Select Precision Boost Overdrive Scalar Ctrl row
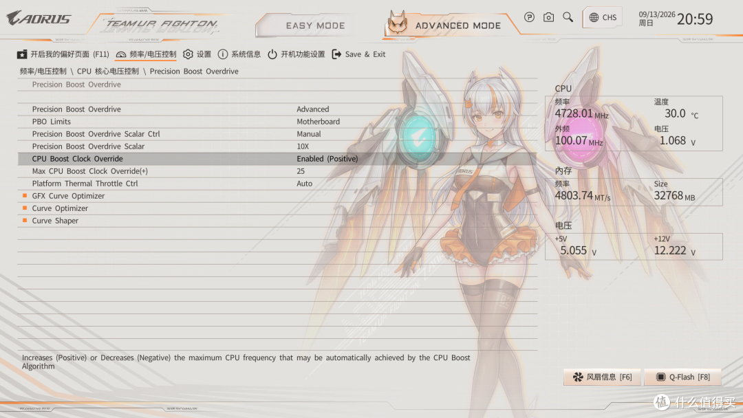Image resolution: width=743 pixels, height=418 pixels. (277, 134)
